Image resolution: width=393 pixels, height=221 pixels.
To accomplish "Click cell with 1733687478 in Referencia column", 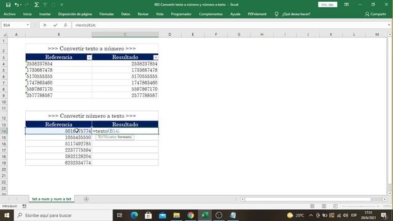I will pyautogui.click(x=59, y=70).
